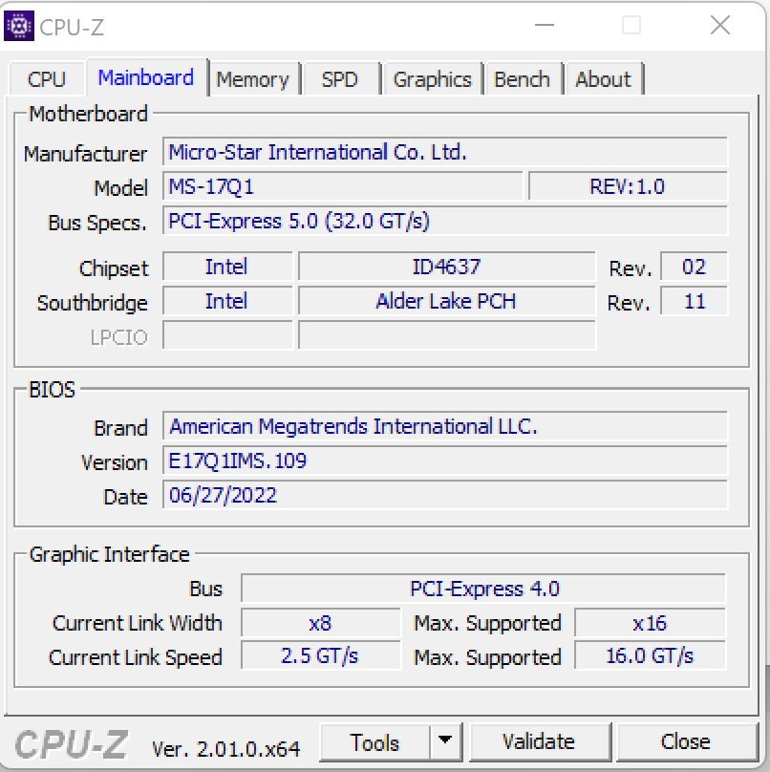Open the About tab
This screenshot has width=770, height=772.
point(604,78)
